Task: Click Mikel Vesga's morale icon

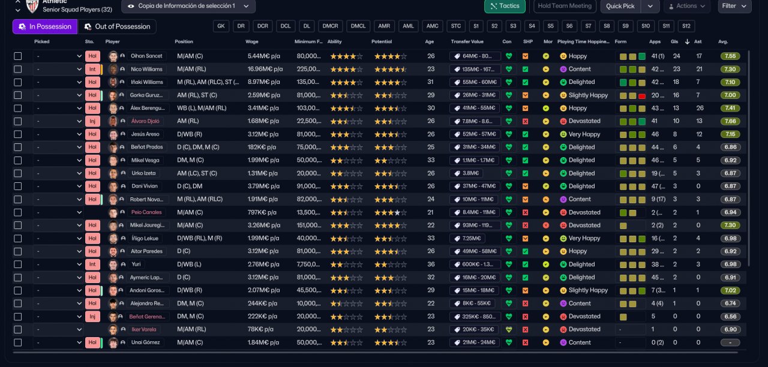Action: pyautogui.click(x=546, y=160)
